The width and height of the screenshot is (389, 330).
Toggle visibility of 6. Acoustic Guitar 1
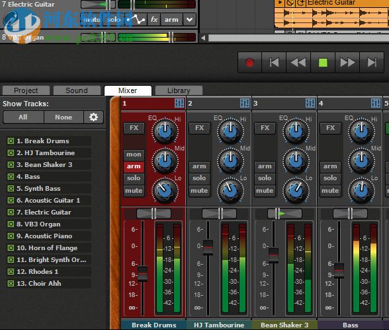point(11,200)
